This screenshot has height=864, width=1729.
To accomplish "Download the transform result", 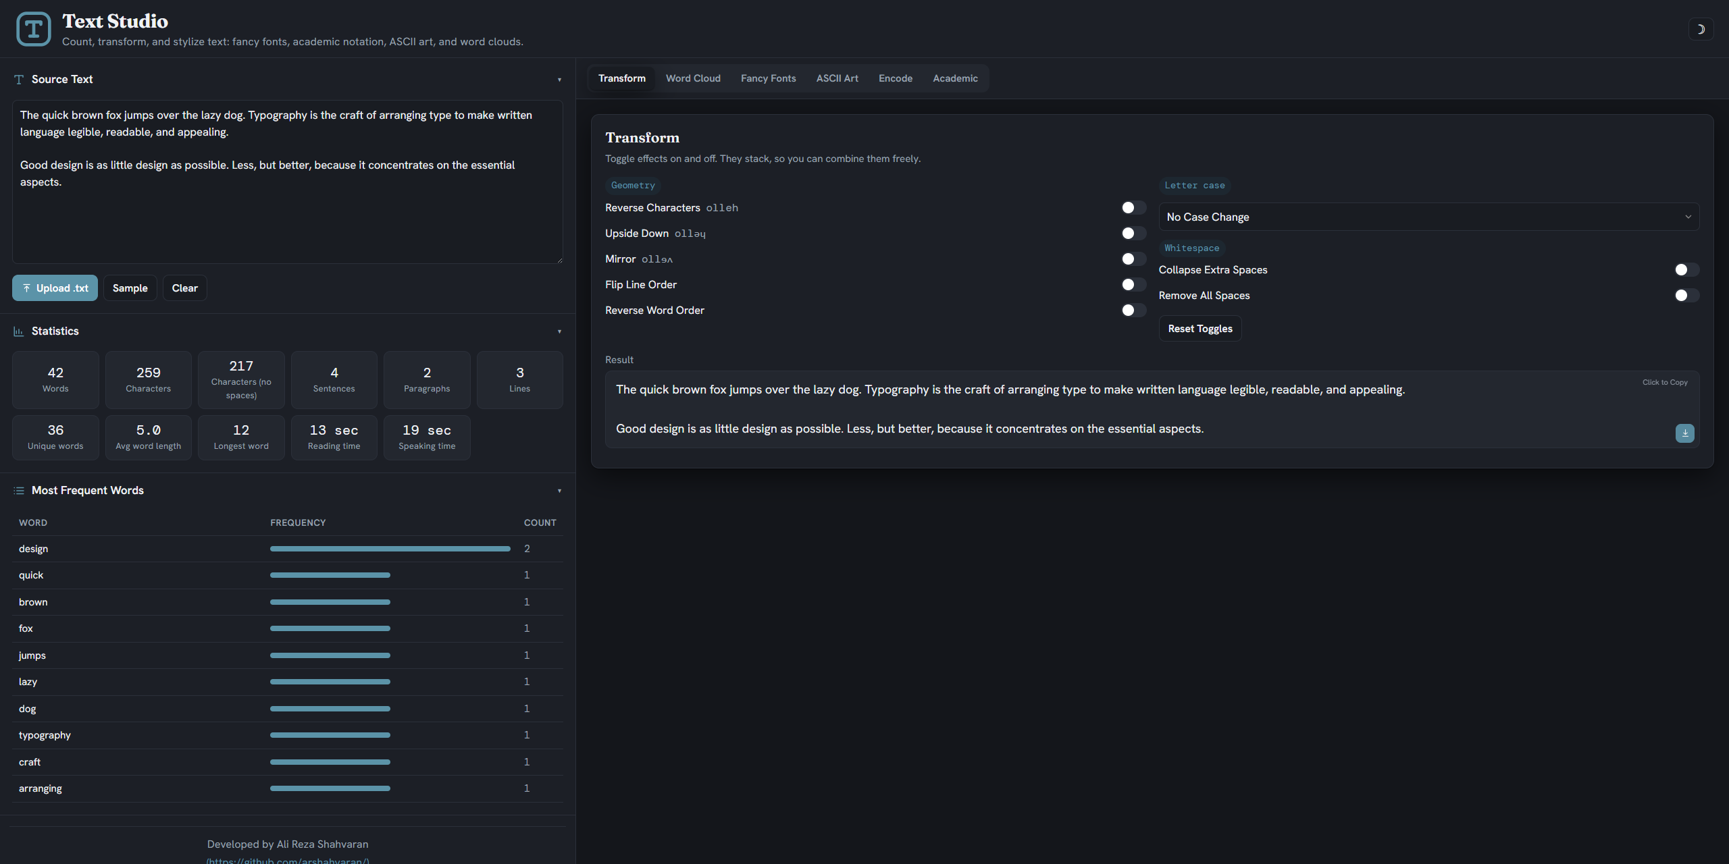I will coord(1684,433).
